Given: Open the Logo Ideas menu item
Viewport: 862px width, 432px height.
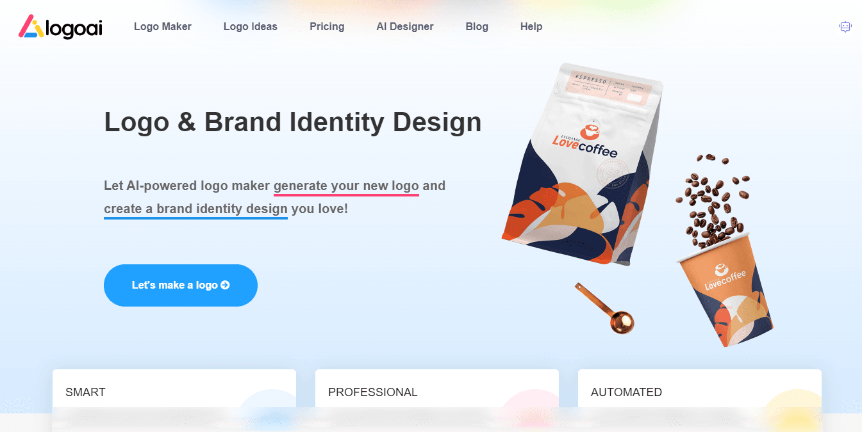Looking at the screenshot, I should (251, 27).
